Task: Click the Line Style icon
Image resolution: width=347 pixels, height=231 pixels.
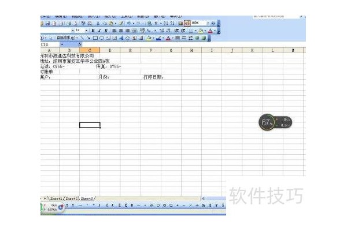Action: (178, 38)
